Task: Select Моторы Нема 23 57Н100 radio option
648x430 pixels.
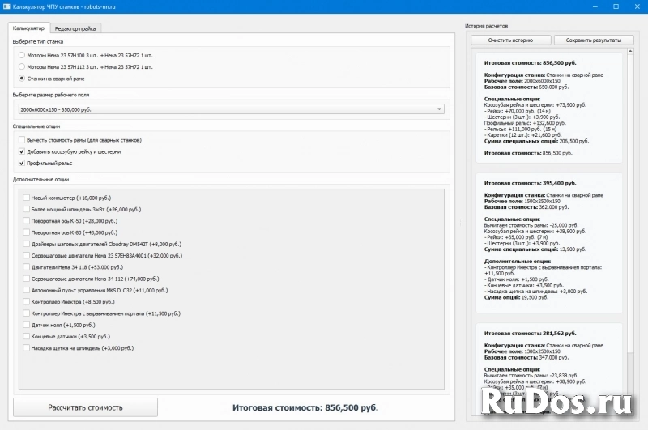Action: [x=22, y=55]
